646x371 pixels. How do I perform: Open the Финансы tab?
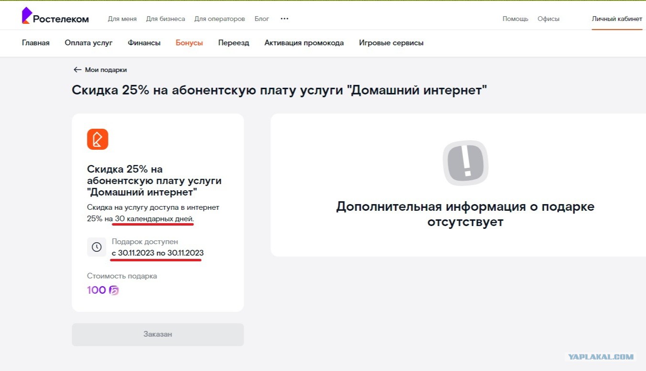[144, 43]
